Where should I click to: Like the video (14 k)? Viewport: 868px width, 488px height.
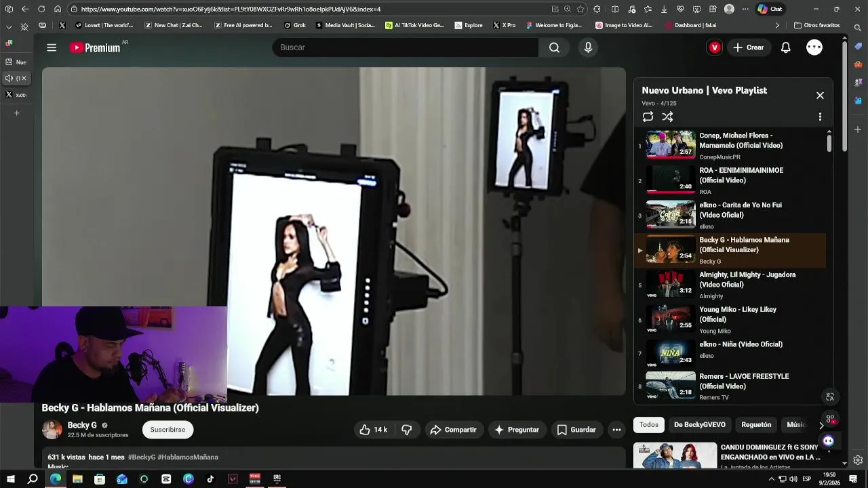coord(373,430)
